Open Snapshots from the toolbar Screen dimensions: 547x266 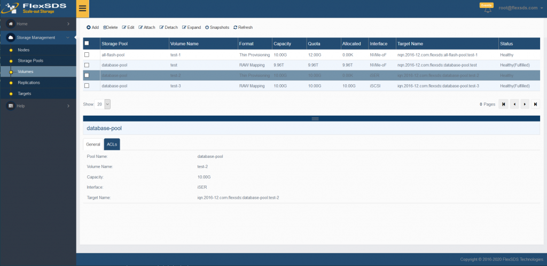217,27
